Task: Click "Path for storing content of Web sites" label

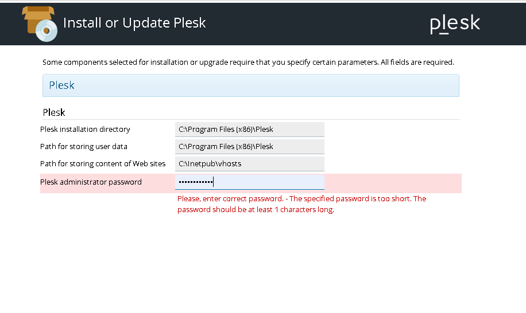Action: (103, 164)
